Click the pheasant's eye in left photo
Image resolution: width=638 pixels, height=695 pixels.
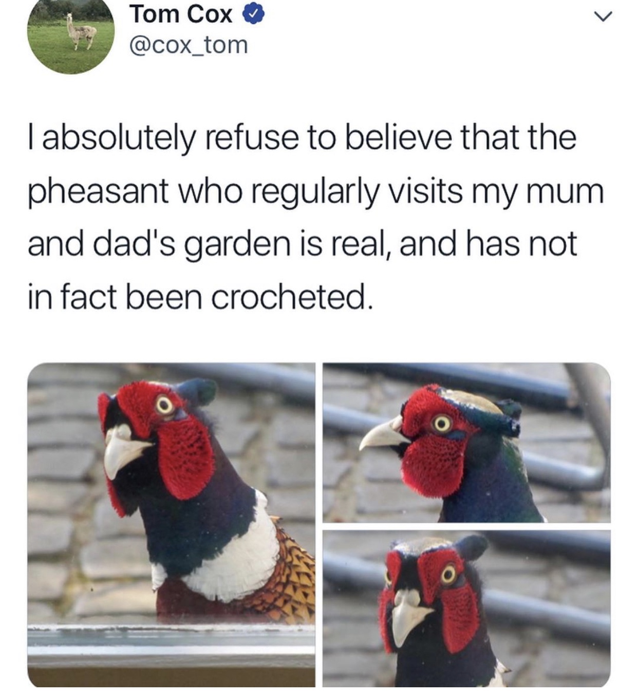click(x=164, y=405)
